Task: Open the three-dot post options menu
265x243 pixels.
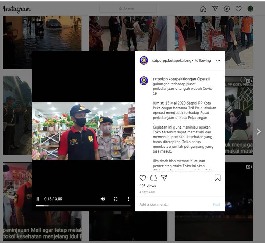Action: pos(218,61)
